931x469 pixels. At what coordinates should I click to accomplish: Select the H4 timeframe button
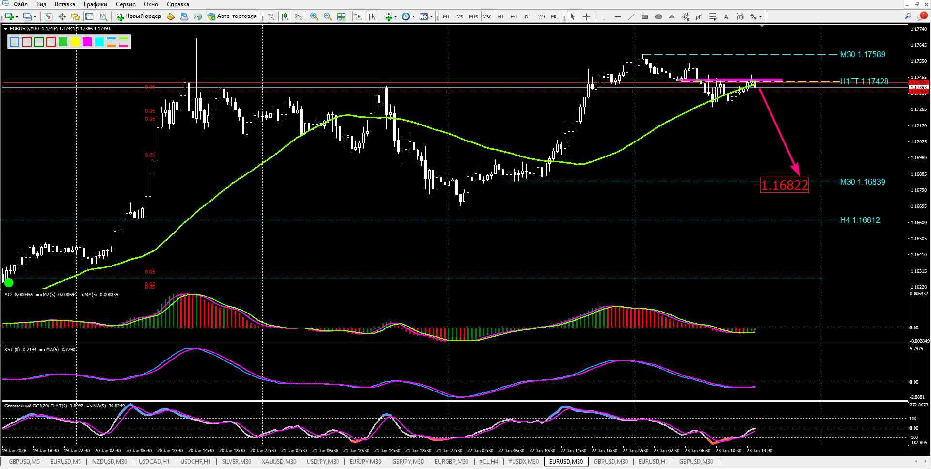pos(514,16)
